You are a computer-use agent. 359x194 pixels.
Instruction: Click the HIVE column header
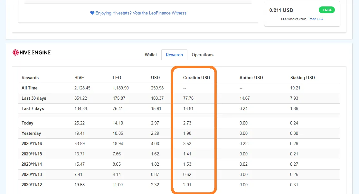79,78
